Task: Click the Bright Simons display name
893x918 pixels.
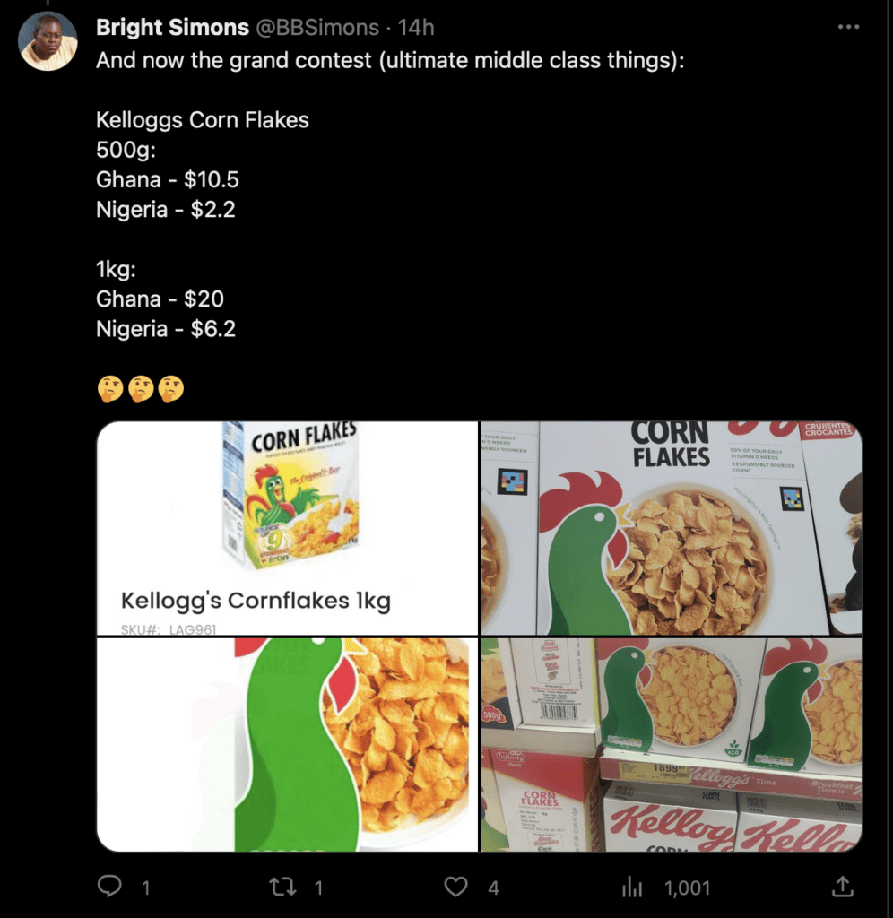Action: click(172, 28)
